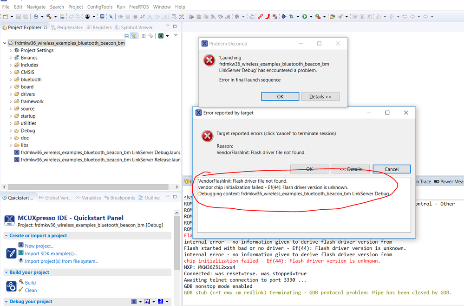Expand the Project Settings tree node
464x306 pixels.
[11, 50]
